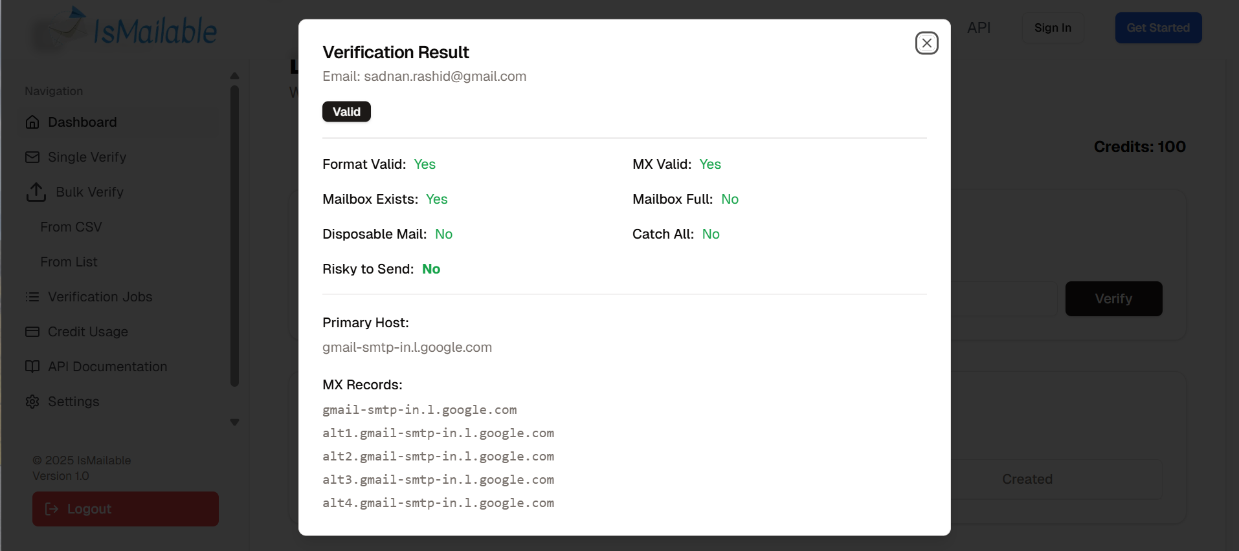Close the Verification Result dialog

coord(926,43)
